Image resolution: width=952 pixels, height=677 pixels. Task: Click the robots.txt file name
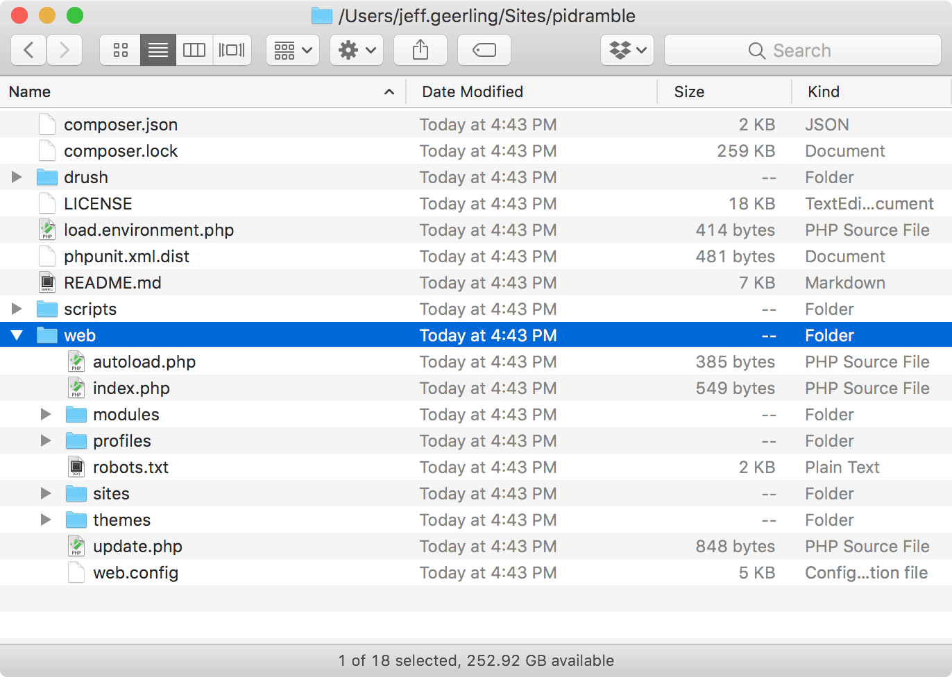click(130, 467)
